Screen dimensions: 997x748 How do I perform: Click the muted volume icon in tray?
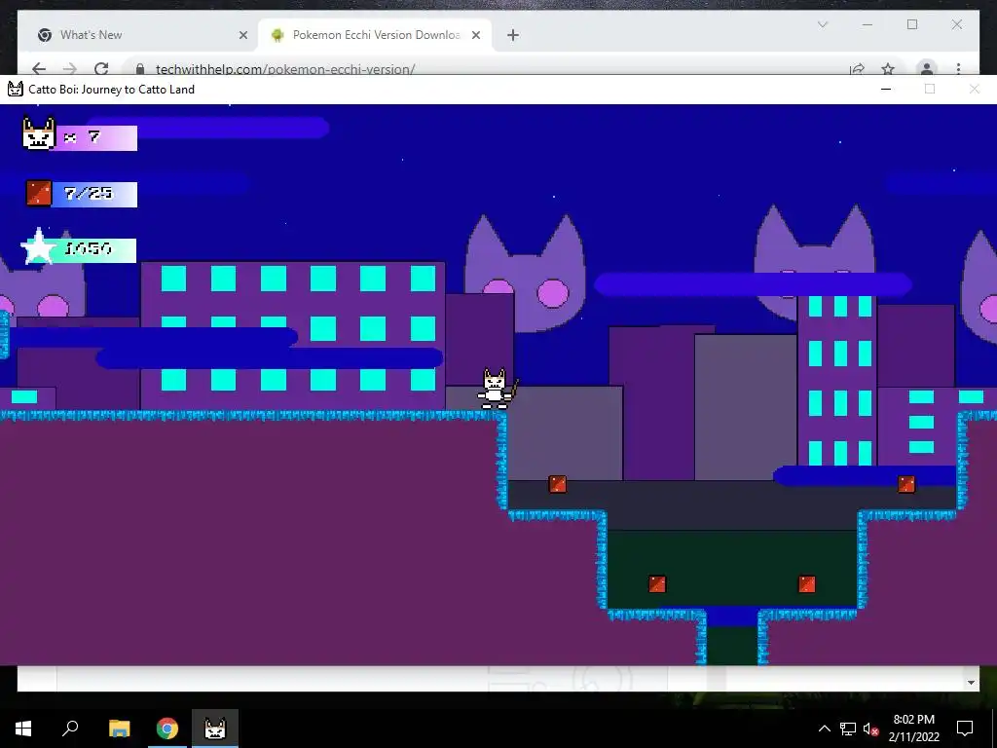pyautogui.click(x=871, y=729)
